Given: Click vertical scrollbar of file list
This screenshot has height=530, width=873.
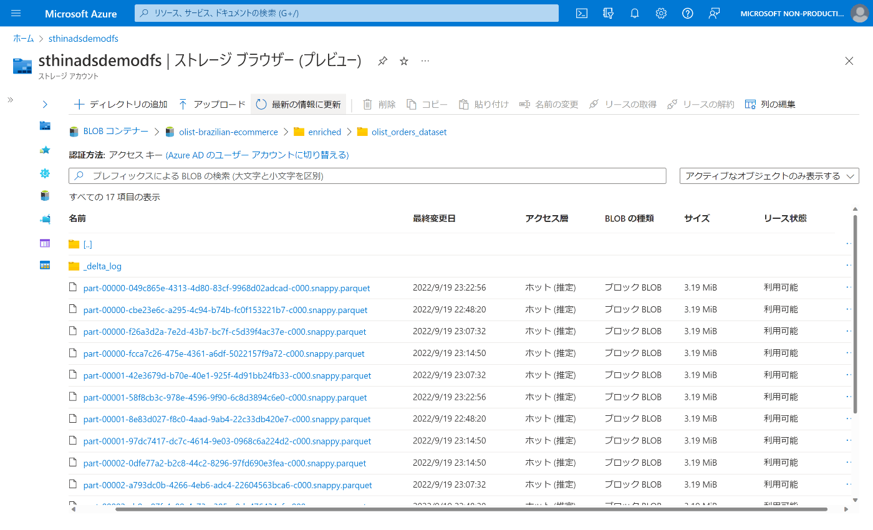Looking at the screenshot, I should click(x=856, y=314).
